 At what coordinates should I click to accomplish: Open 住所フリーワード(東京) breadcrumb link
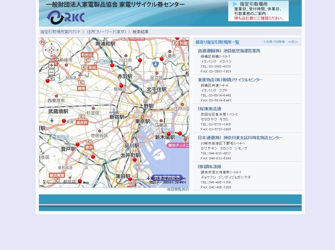[106, 32]
